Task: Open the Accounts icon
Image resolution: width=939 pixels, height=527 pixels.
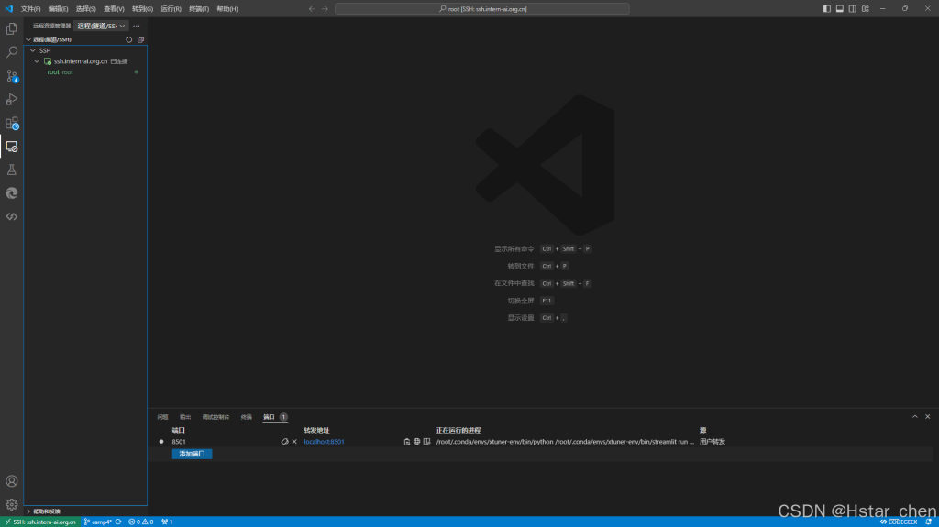Action: point(11,481)
